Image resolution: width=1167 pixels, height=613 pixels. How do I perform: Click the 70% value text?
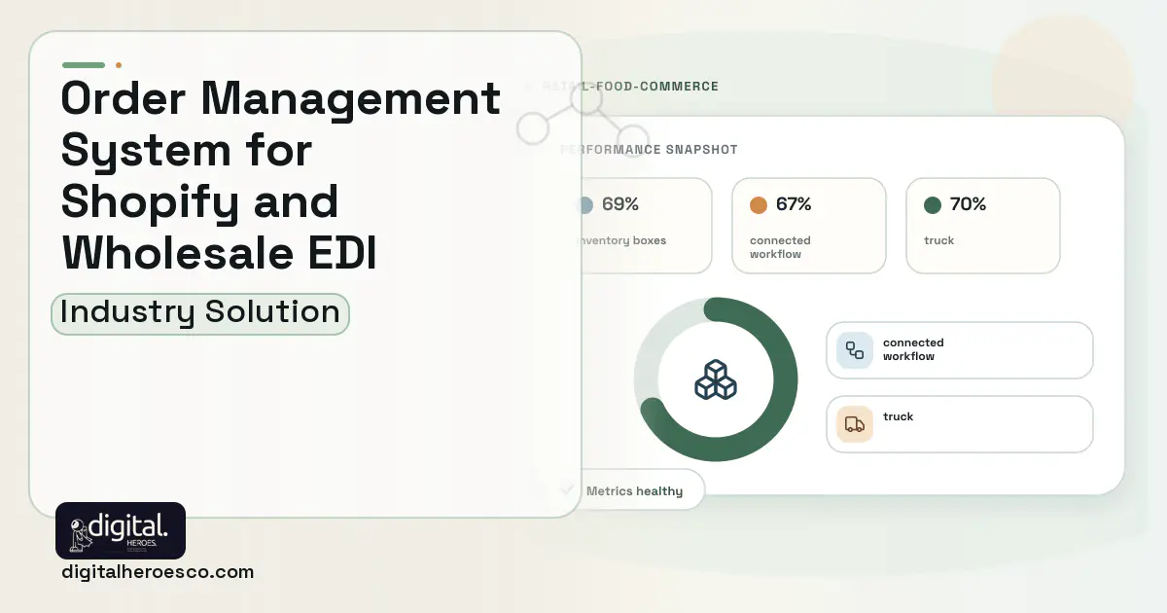pyautogui.click(x=968, y=205)
